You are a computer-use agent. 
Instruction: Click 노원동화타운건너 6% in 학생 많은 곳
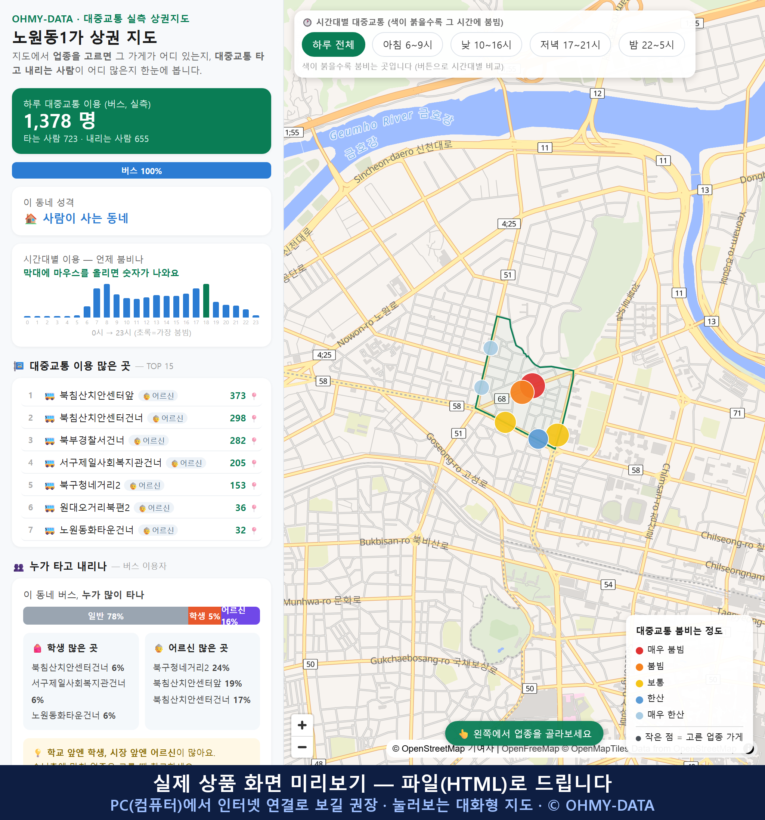tap(74, 715)
